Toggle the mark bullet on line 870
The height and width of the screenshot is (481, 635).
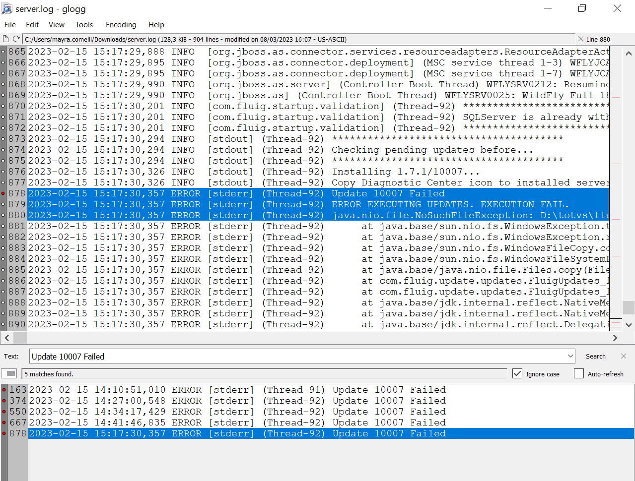point(3,106)
